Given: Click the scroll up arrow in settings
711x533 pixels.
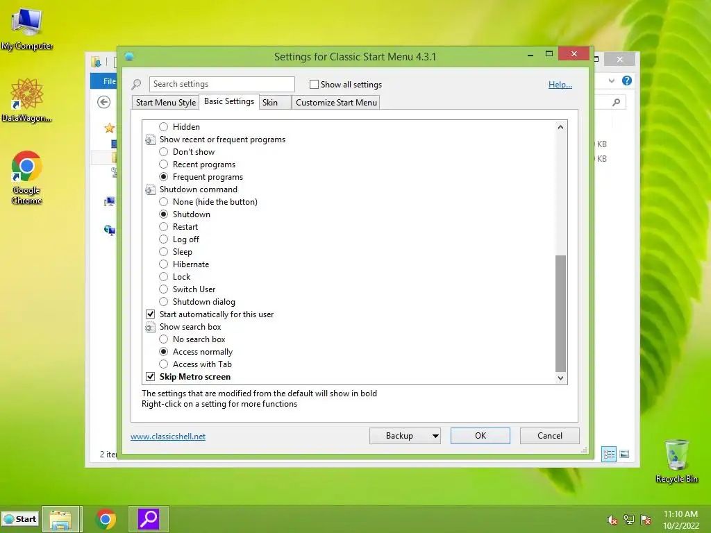Looking at the screenshot, I should [x=560, y=128].
